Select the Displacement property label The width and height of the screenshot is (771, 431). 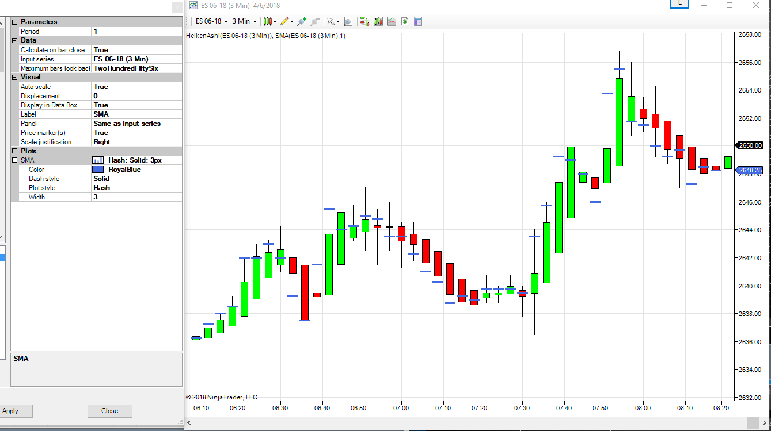pos(40,96)
